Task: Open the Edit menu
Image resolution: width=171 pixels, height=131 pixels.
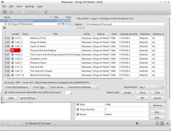Action: coord(11,6)
